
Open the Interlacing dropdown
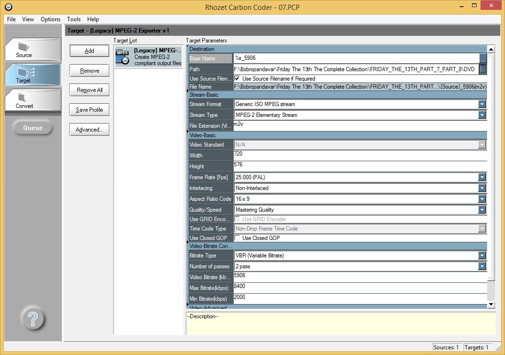tap(482, 188)
